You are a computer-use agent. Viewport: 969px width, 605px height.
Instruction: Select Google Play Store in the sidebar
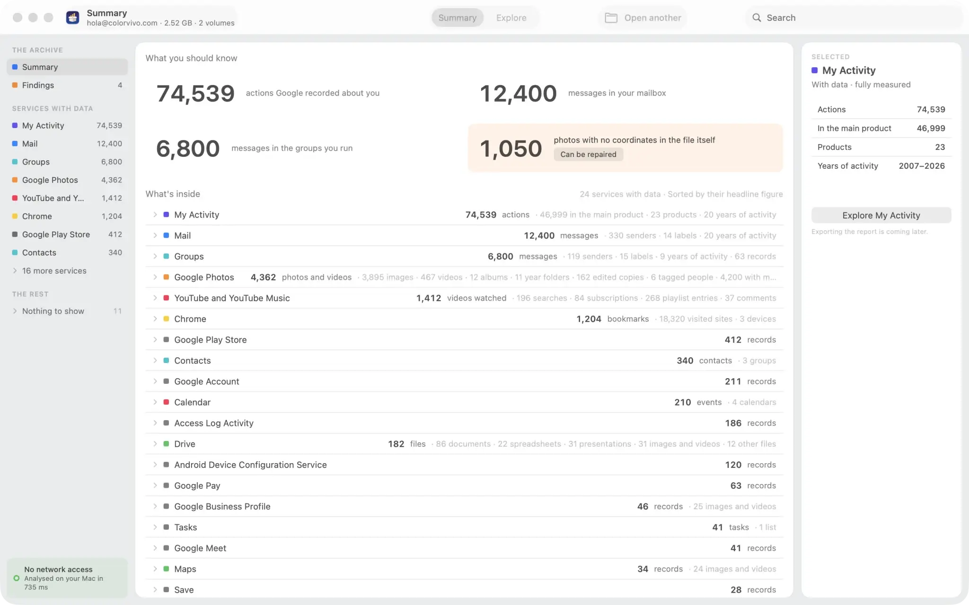(x=67, y=234)
